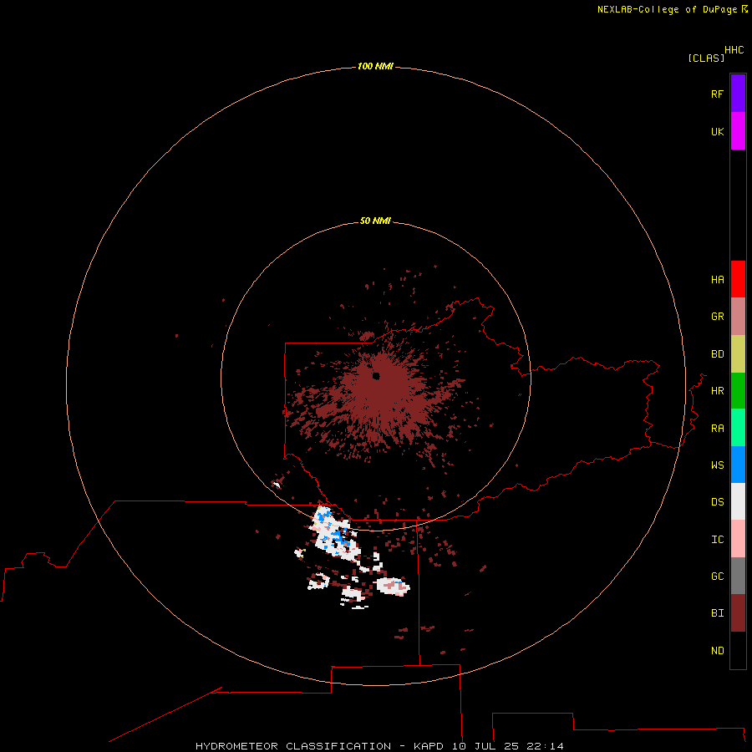Click the 100 NMI range ring label
The image size is (752, 752).
(375, 66)
